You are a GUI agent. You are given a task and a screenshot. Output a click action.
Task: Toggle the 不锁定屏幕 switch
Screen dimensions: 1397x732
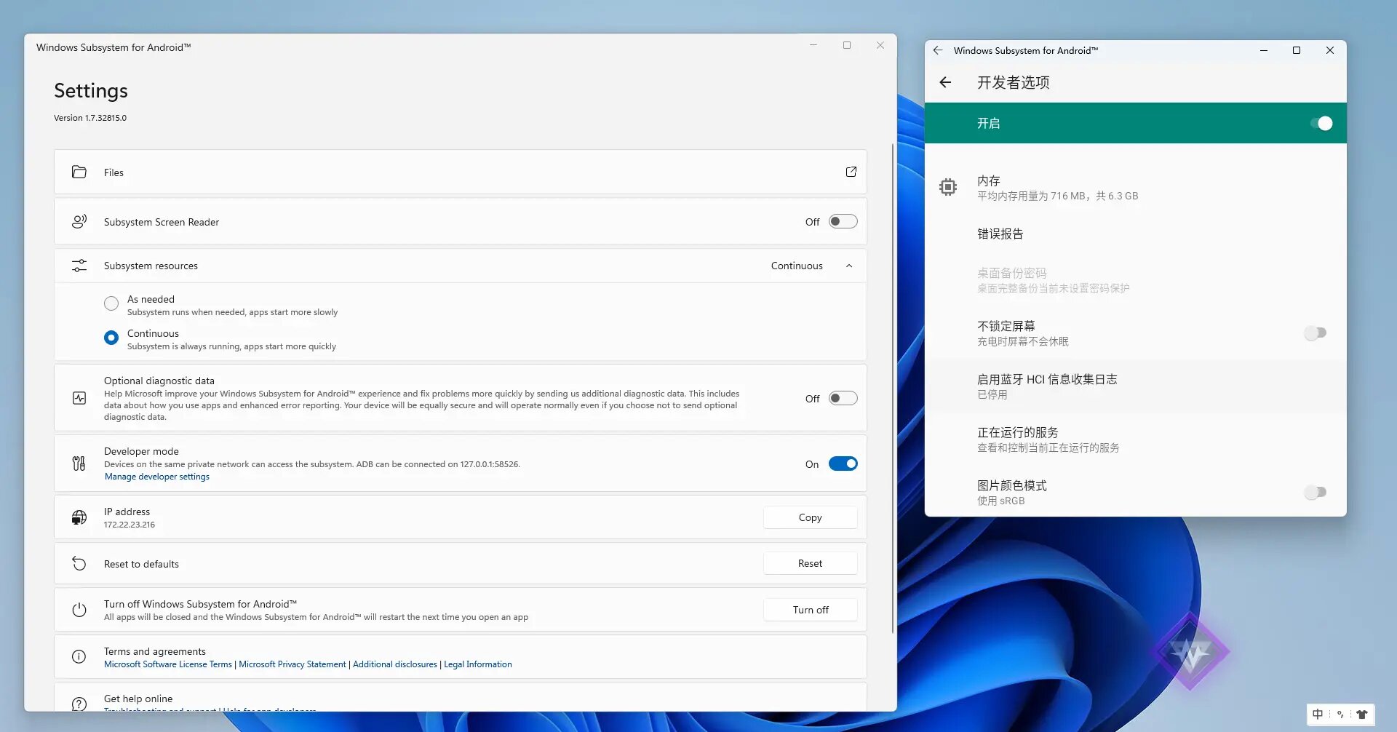click(1316, 333)
